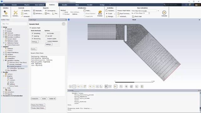
Task: Switch to the Physics ribbon tab
Action: pos(27,5)
